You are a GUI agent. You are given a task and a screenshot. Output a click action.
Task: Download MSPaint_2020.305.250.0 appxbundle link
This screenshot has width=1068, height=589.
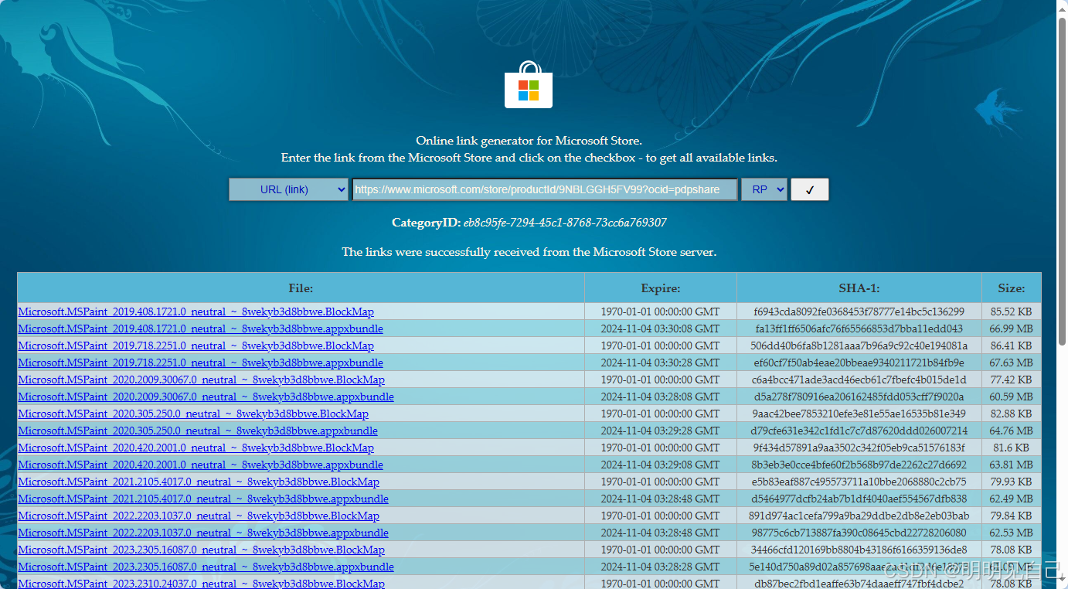(x=198, y=431)
